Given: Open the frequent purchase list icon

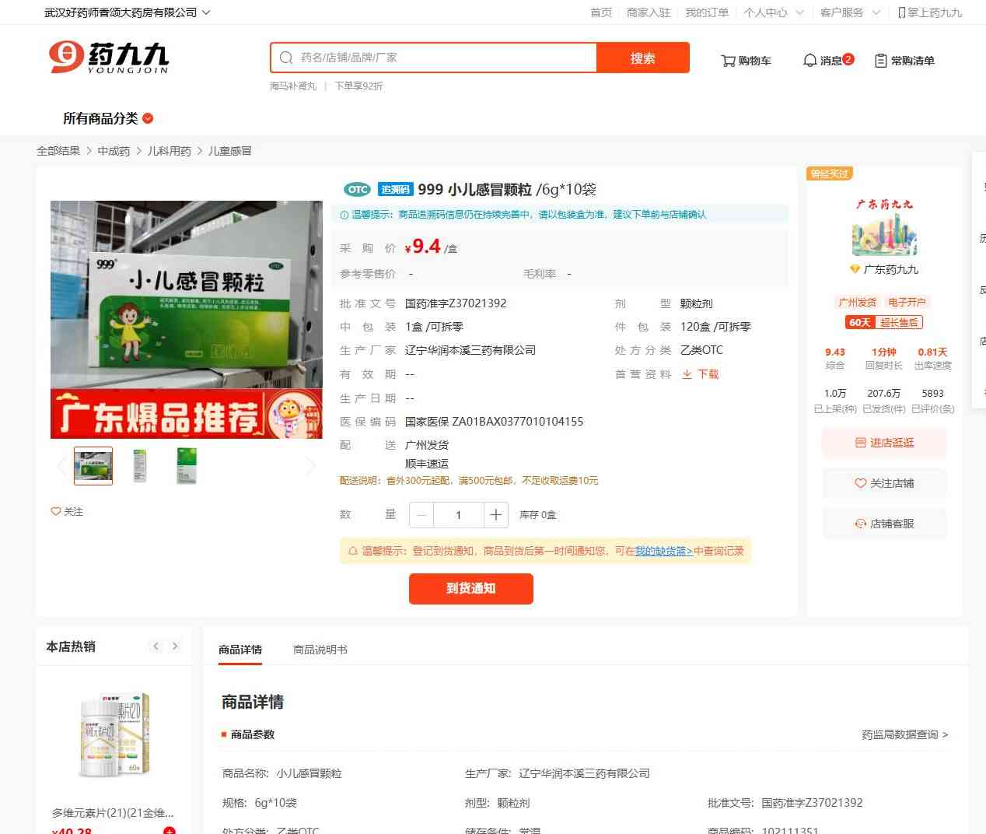Looking at the screenshot, I should pyautogui.click(x=881, y=61).
